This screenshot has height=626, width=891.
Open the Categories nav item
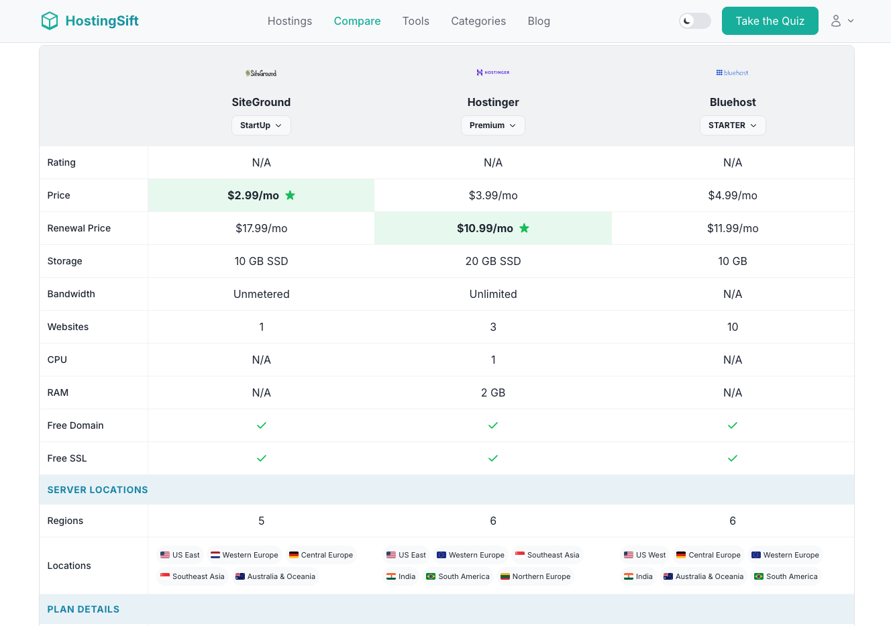pyautogui.click(x=478, y=21)
